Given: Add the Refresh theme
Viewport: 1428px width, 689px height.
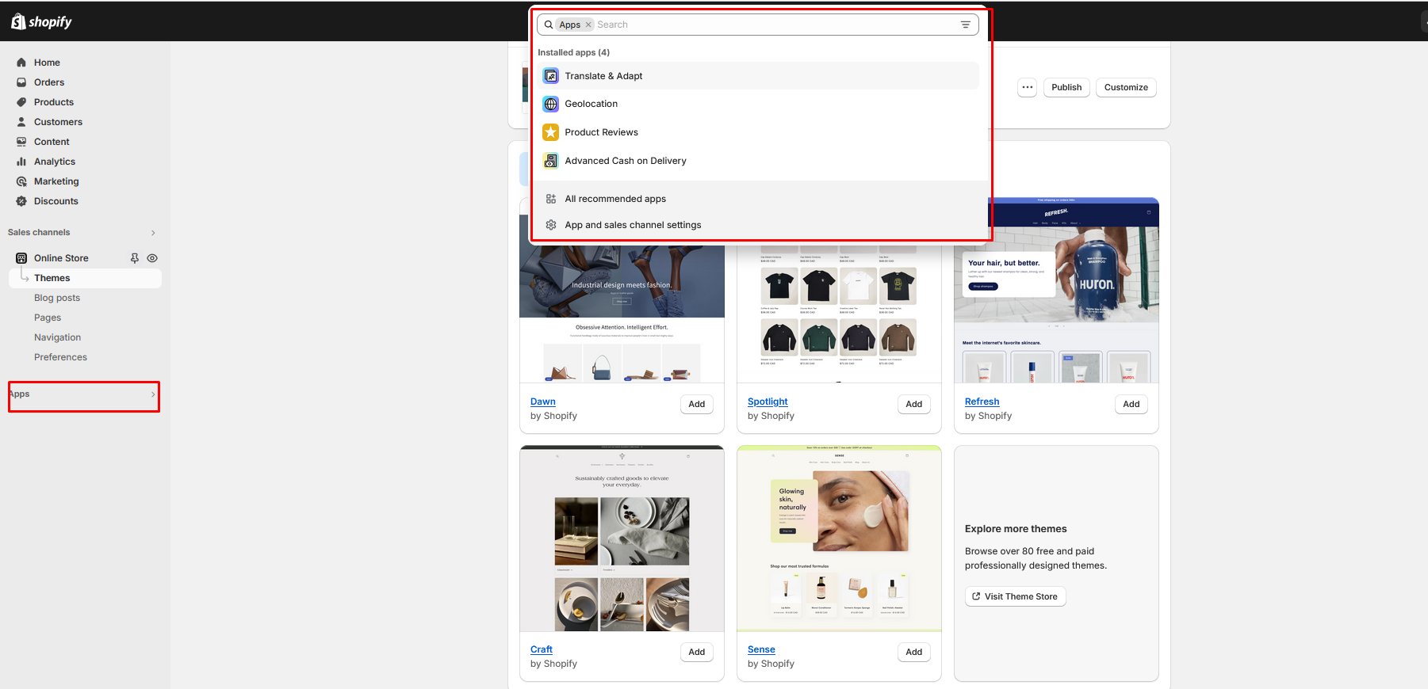Looking at the screenshot, I should [1131, 404].
